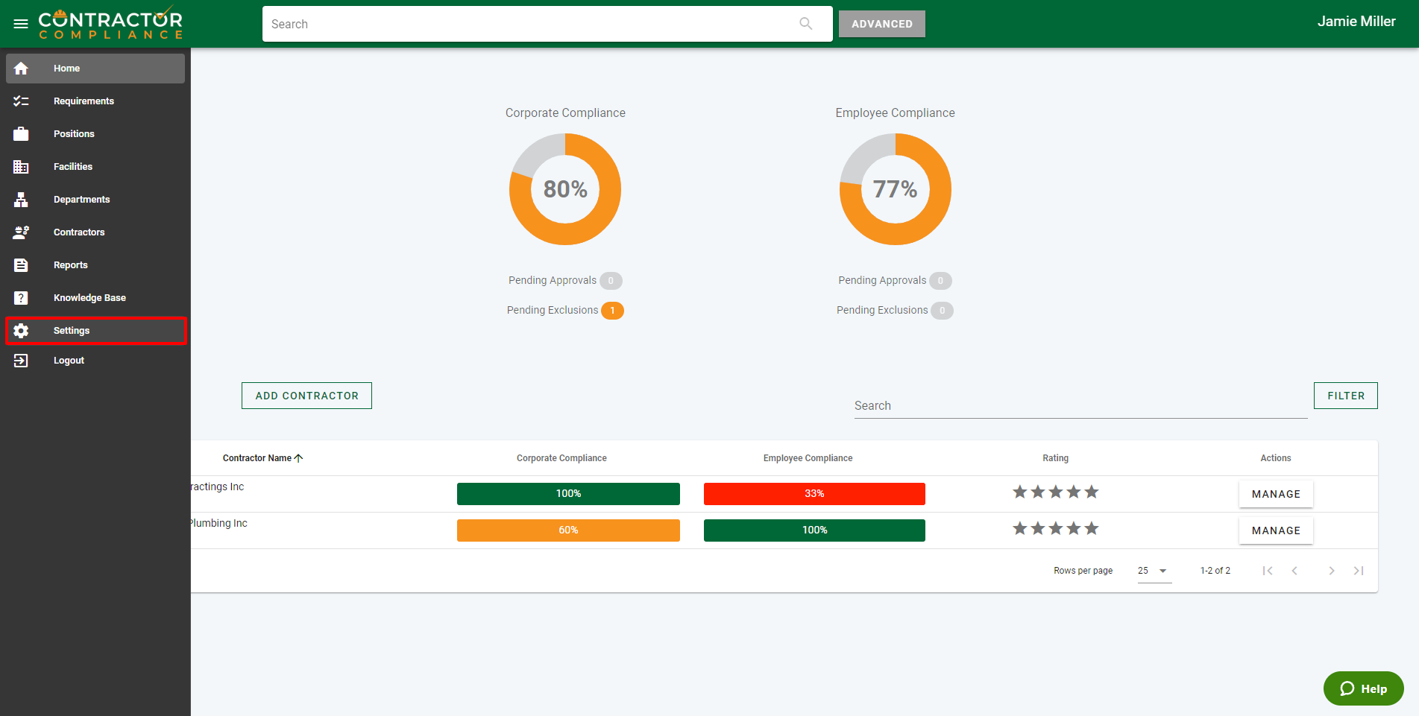
Task: Click the red 33% Employee Compliance bar
Action: click(x=814, y=494)
